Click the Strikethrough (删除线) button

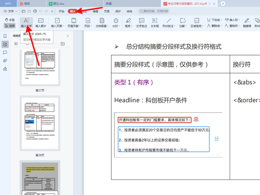pos(225,26)
